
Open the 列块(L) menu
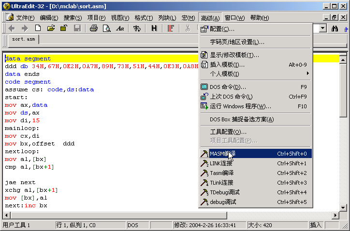click(167, 18)
